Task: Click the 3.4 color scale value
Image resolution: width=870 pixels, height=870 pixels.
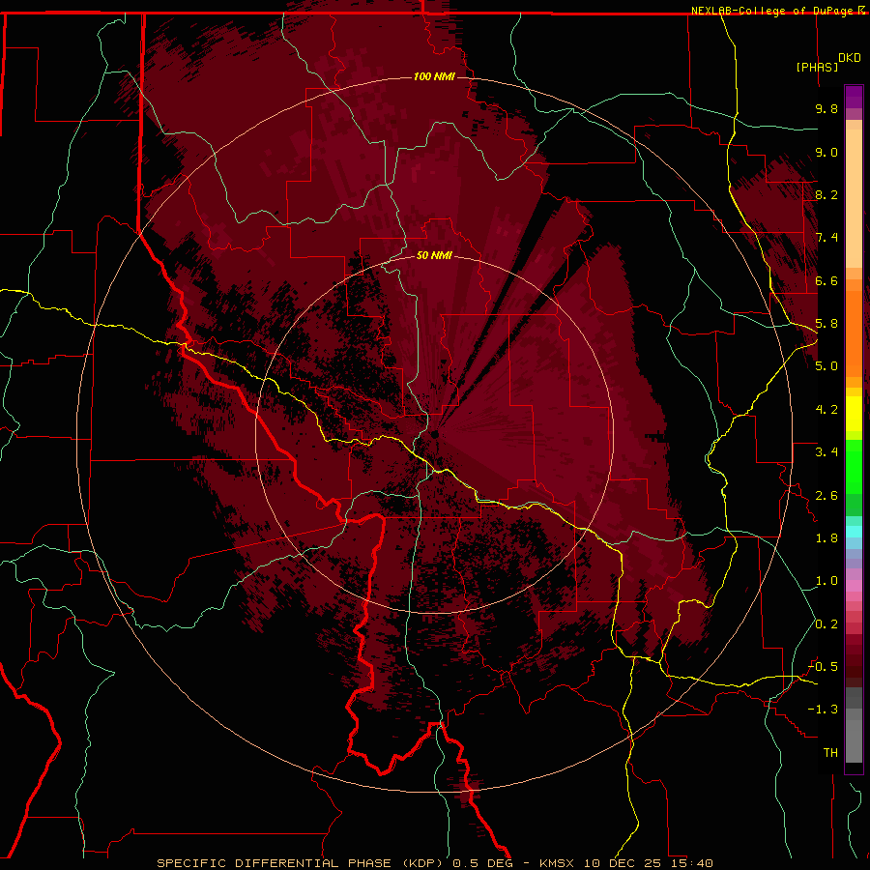Action: click(x=826, y=452)
